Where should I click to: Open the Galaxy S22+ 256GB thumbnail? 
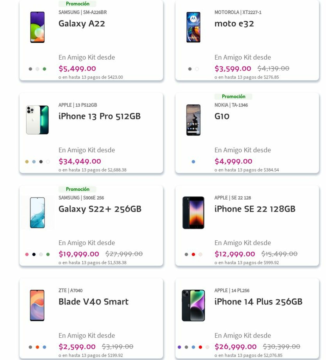[x=37, y=213]
